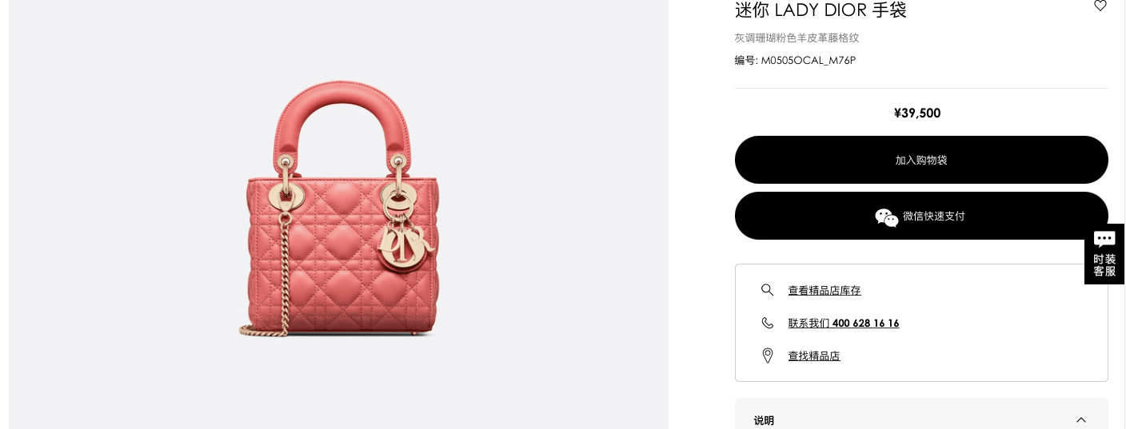Click the magnifier icon beside 查看精品店库存

click(x=768, y=290)
